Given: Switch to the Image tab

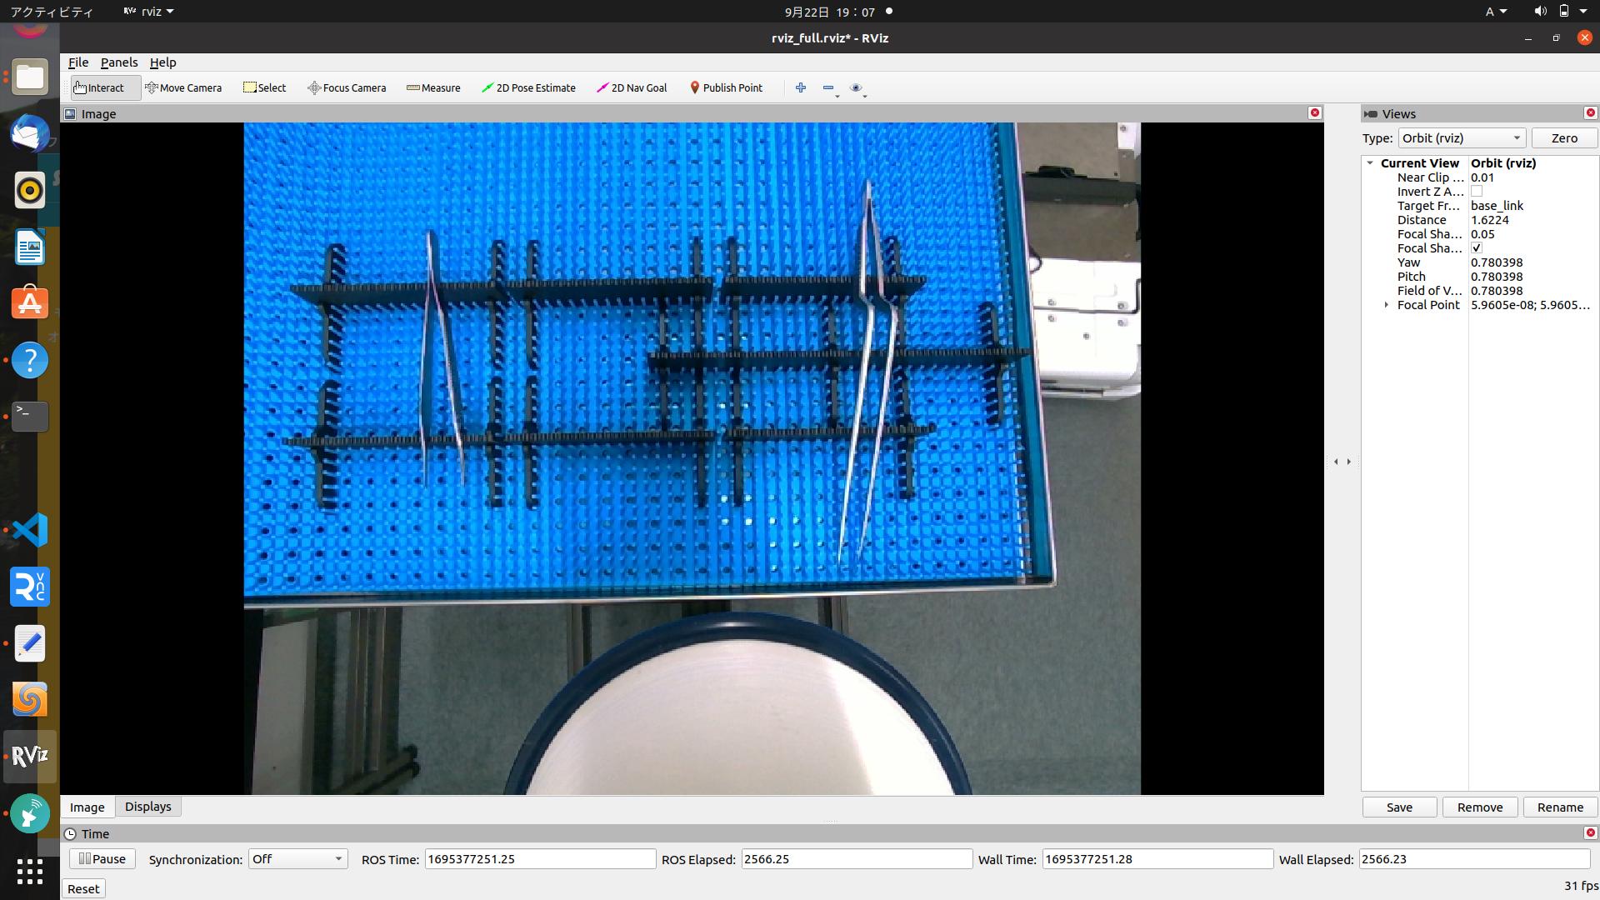Looking at the screenshot, I should [x=87, y=807].
